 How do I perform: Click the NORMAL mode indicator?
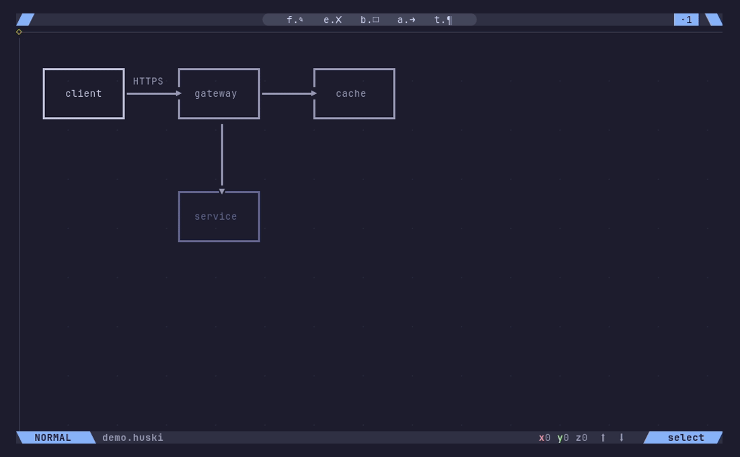click(53, 438)
